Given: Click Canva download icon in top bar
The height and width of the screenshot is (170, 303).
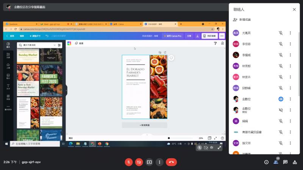Looking at the screenshot, I should coord(197,36).
